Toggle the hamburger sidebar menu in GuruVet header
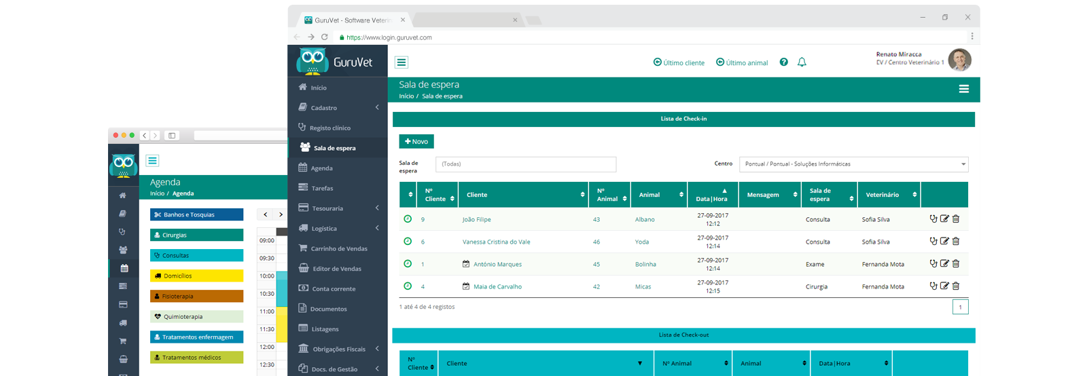The height and width of the screenshot is (376, 1087). [402, 62]
